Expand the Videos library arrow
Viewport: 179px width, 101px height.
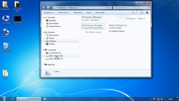click(x=45, y=44)
